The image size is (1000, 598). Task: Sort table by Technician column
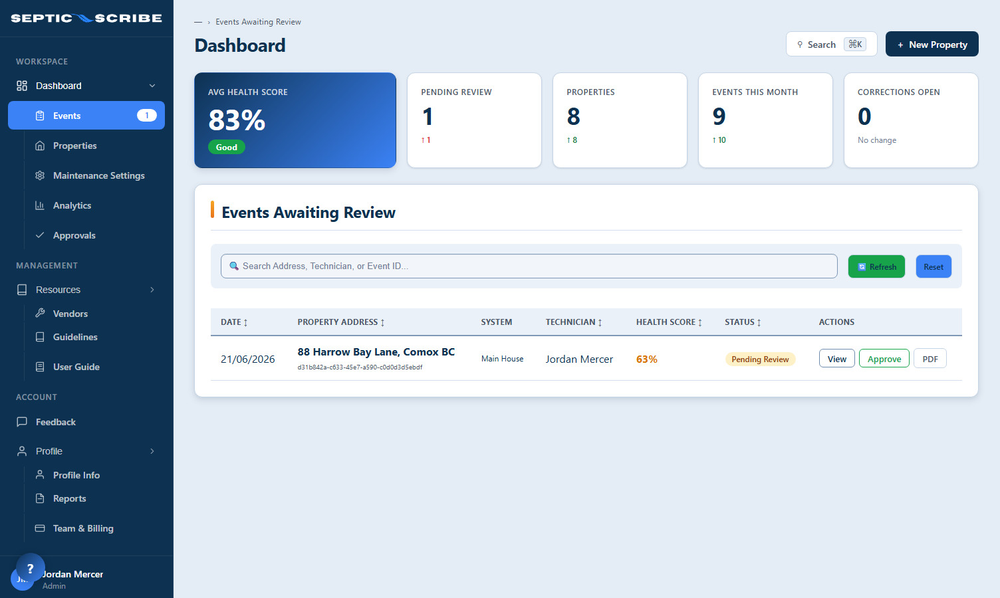click(x=574, y=322)
